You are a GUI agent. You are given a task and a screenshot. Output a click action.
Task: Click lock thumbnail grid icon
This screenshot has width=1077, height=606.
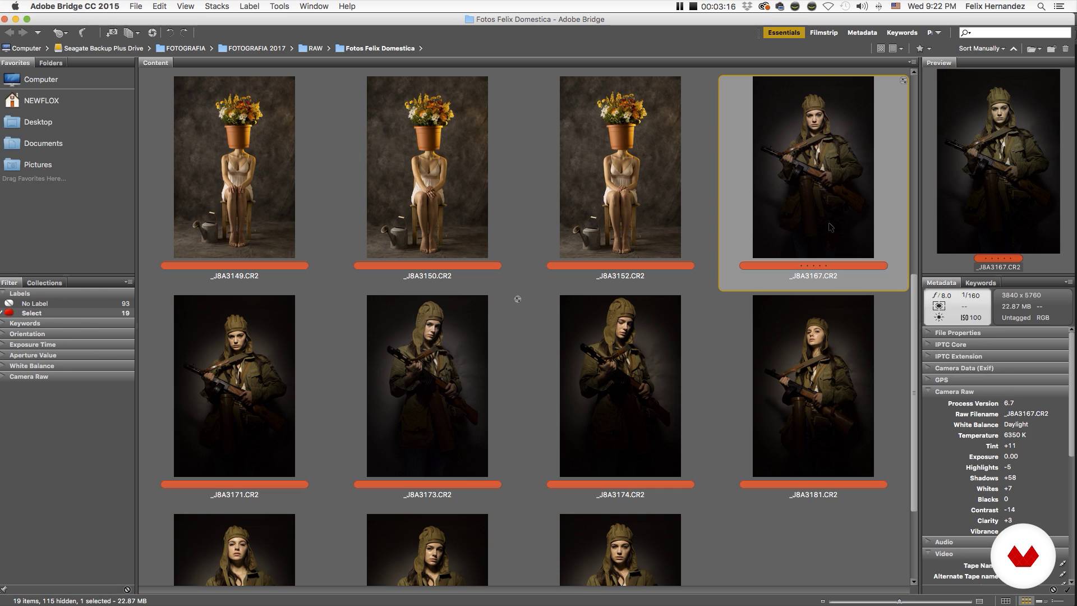point(1005,601)
